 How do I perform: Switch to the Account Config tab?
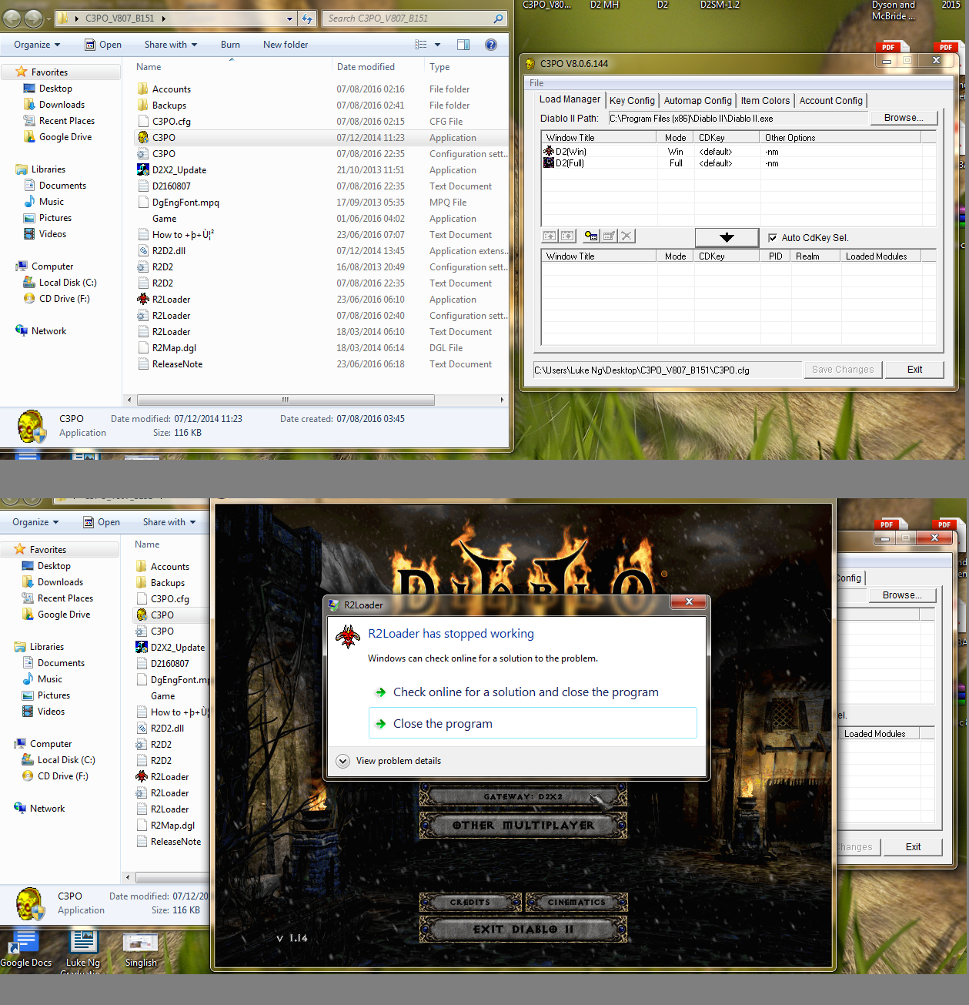(830, 101)
